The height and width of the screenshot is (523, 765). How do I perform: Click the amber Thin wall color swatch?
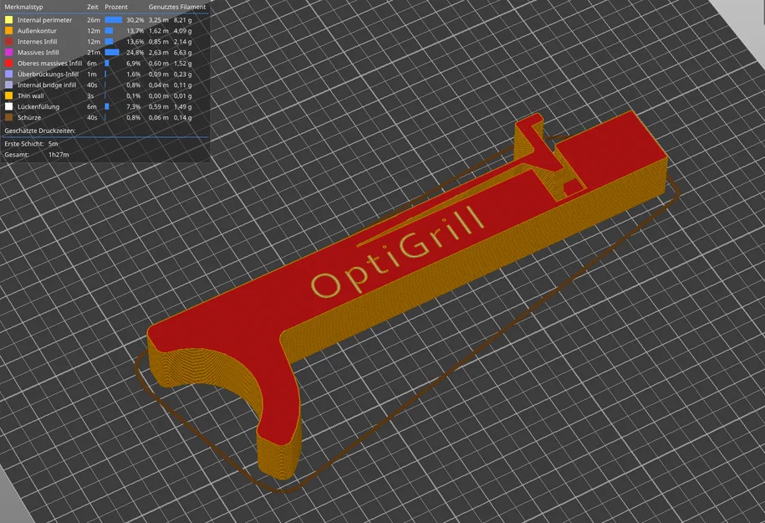tap(9, 95)
